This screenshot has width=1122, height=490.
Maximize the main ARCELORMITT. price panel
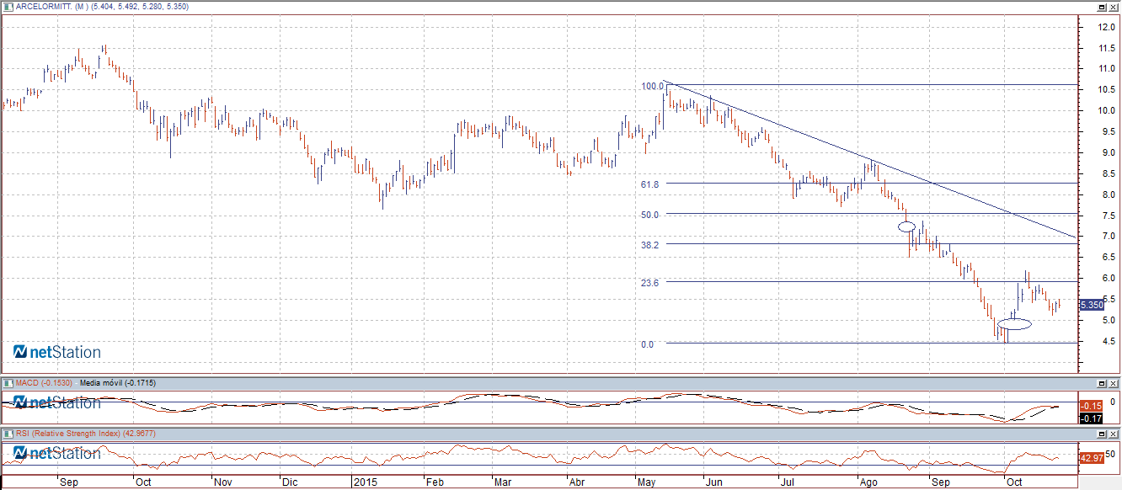tap(1101, 7)
